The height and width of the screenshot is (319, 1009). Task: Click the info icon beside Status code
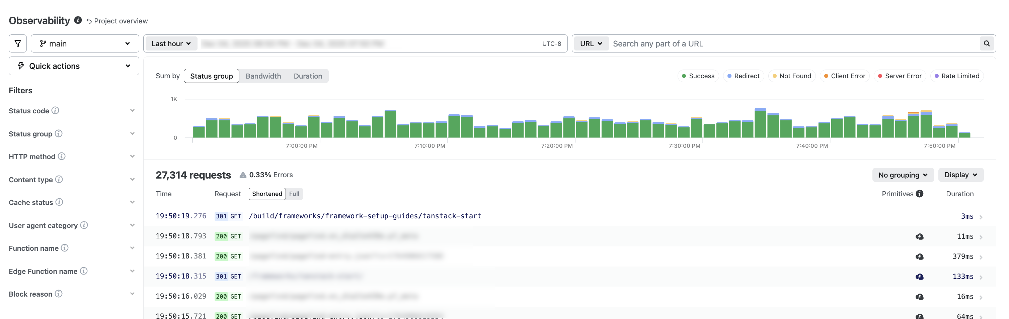(x=55, y=110)
